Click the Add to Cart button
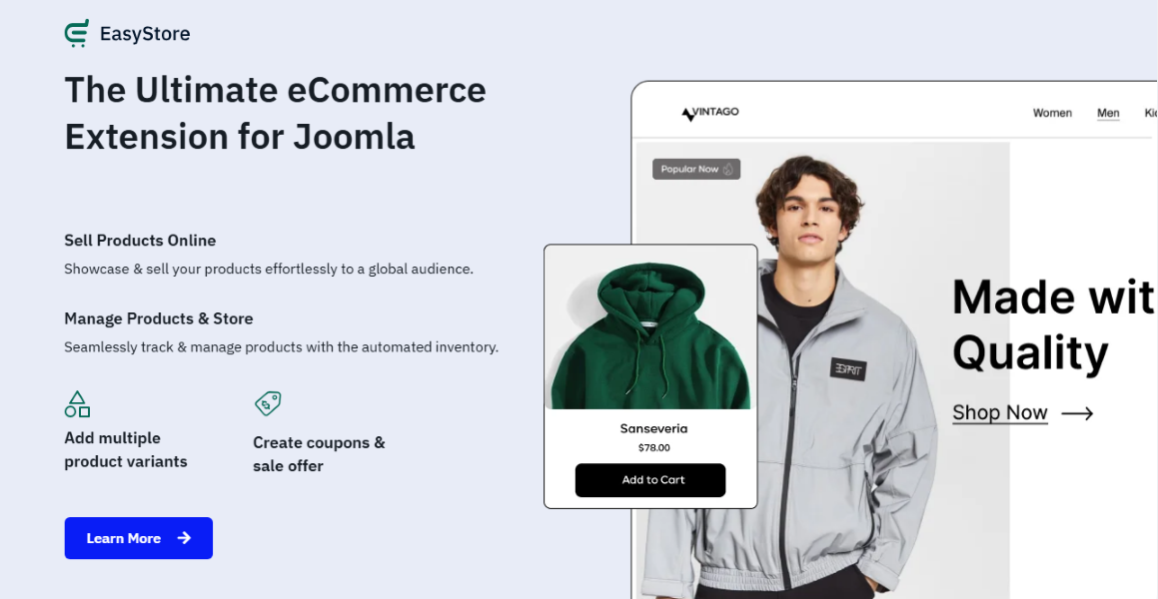The width and height of the screenshot is (1158, 599). coord(650,480)
